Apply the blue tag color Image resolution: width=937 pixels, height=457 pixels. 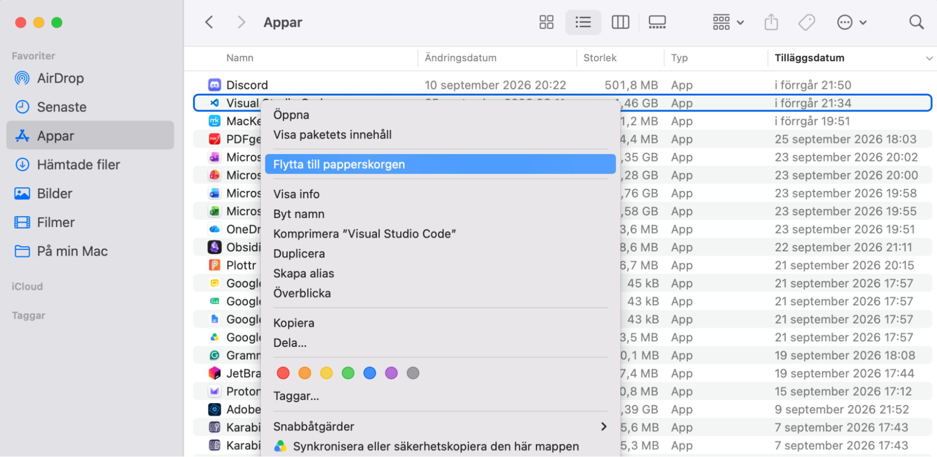pos(370,373)
